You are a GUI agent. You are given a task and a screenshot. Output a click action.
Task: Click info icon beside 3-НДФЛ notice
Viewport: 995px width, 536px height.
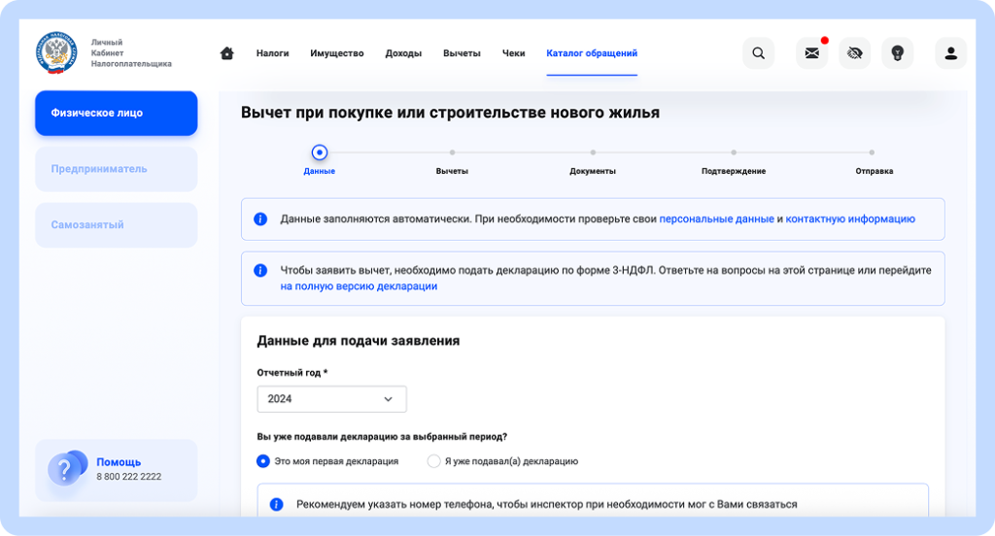260,270
